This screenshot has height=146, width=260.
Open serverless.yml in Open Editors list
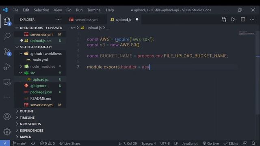click(x=40, y=34)
